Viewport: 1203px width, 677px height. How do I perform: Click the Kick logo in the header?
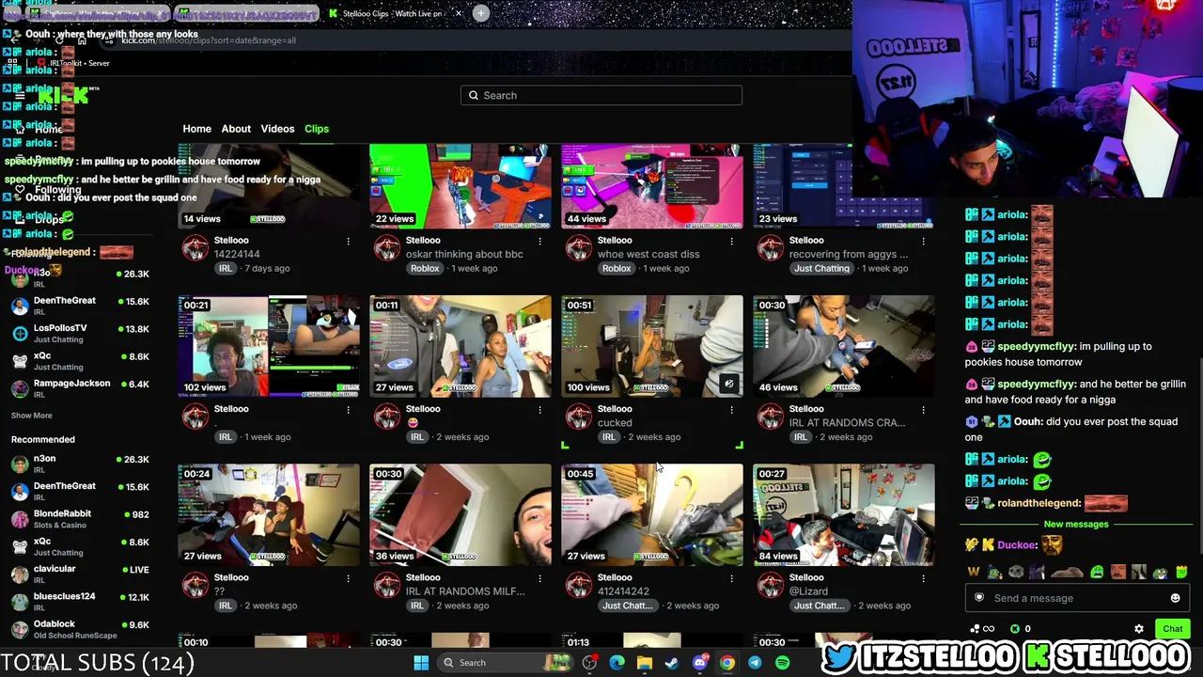tap(62, 95)
